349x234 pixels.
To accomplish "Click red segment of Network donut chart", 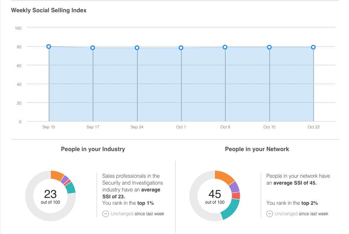I will tap(236, 196).
